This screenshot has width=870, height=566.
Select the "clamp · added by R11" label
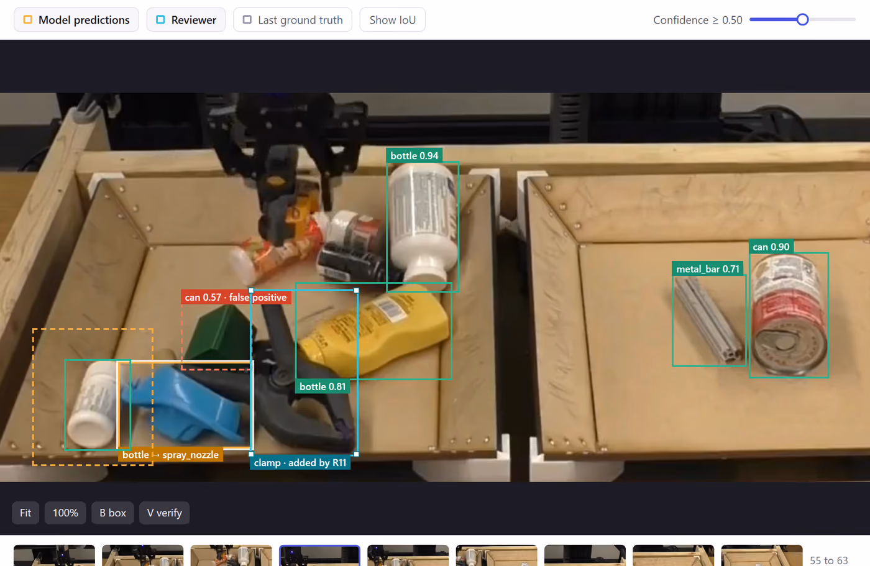[x=300, y=462]
